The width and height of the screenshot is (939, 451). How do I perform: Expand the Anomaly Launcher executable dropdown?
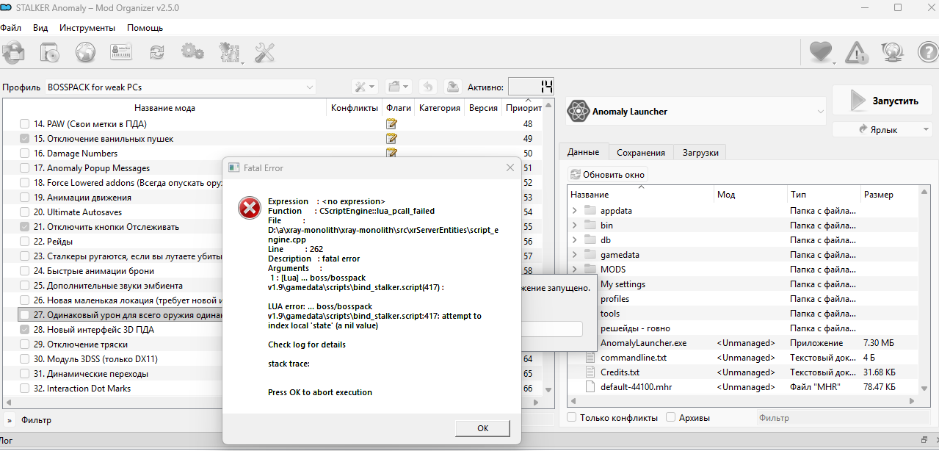(821, 112)
